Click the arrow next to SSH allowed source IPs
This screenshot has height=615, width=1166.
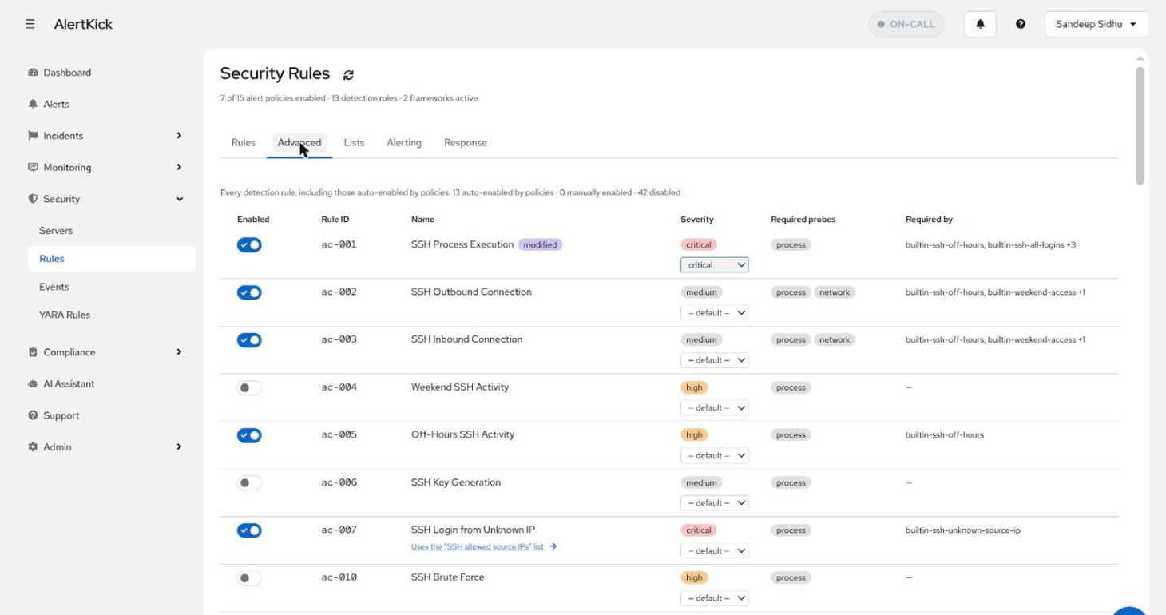click(553, 546)
